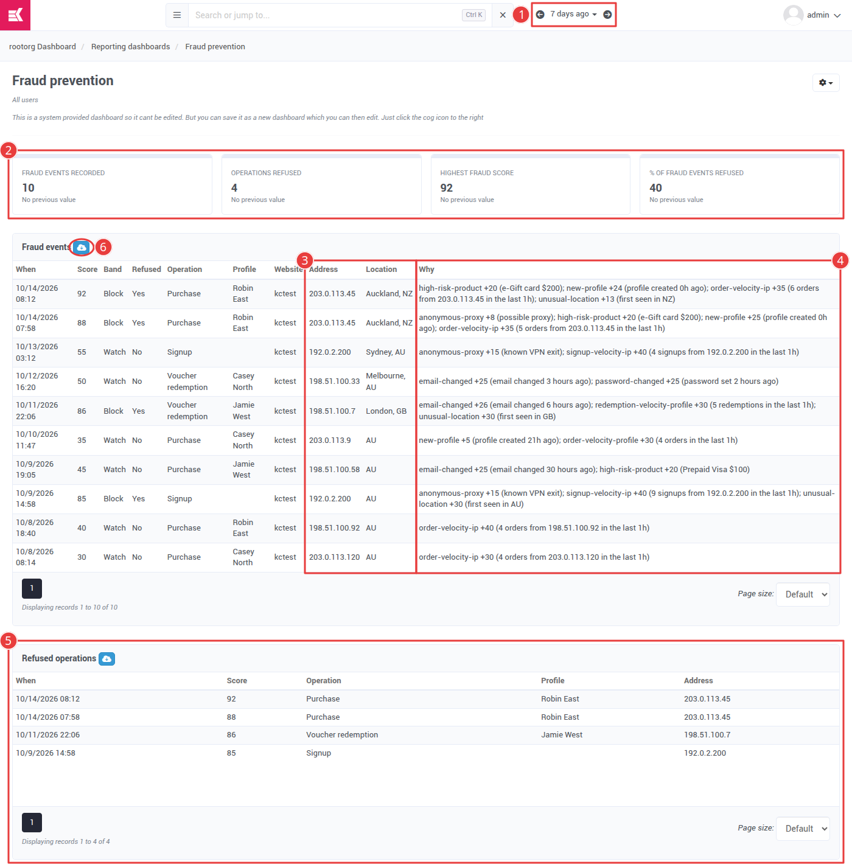Open Reporting dashboards breadcrumb

[x=131, y=47]
